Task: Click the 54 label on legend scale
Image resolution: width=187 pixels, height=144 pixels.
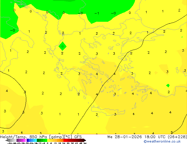Action: [x=85, y=143]
